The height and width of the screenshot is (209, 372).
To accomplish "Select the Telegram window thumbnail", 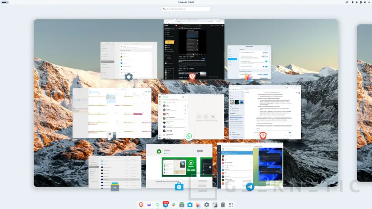I will pos(250,165).
